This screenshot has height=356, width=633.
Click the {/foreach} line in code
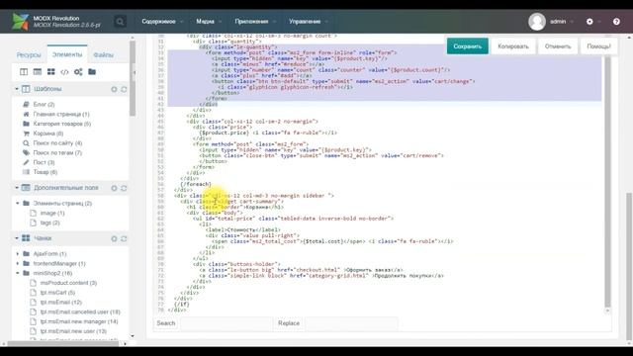[x=196, y=184]
